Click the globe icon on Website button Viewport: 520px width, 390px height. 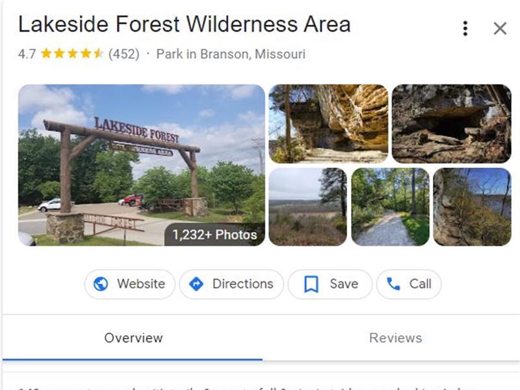coord(101,284)
